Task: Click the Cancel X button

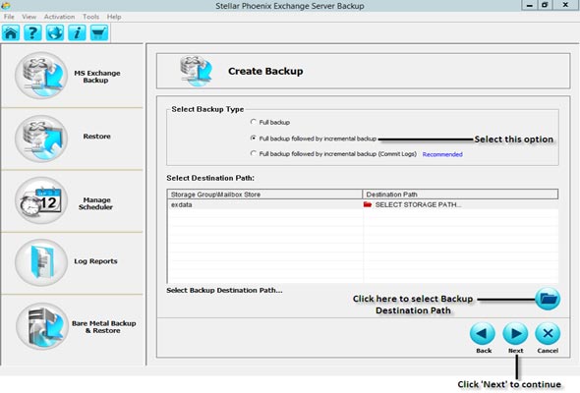Action: 548,333
